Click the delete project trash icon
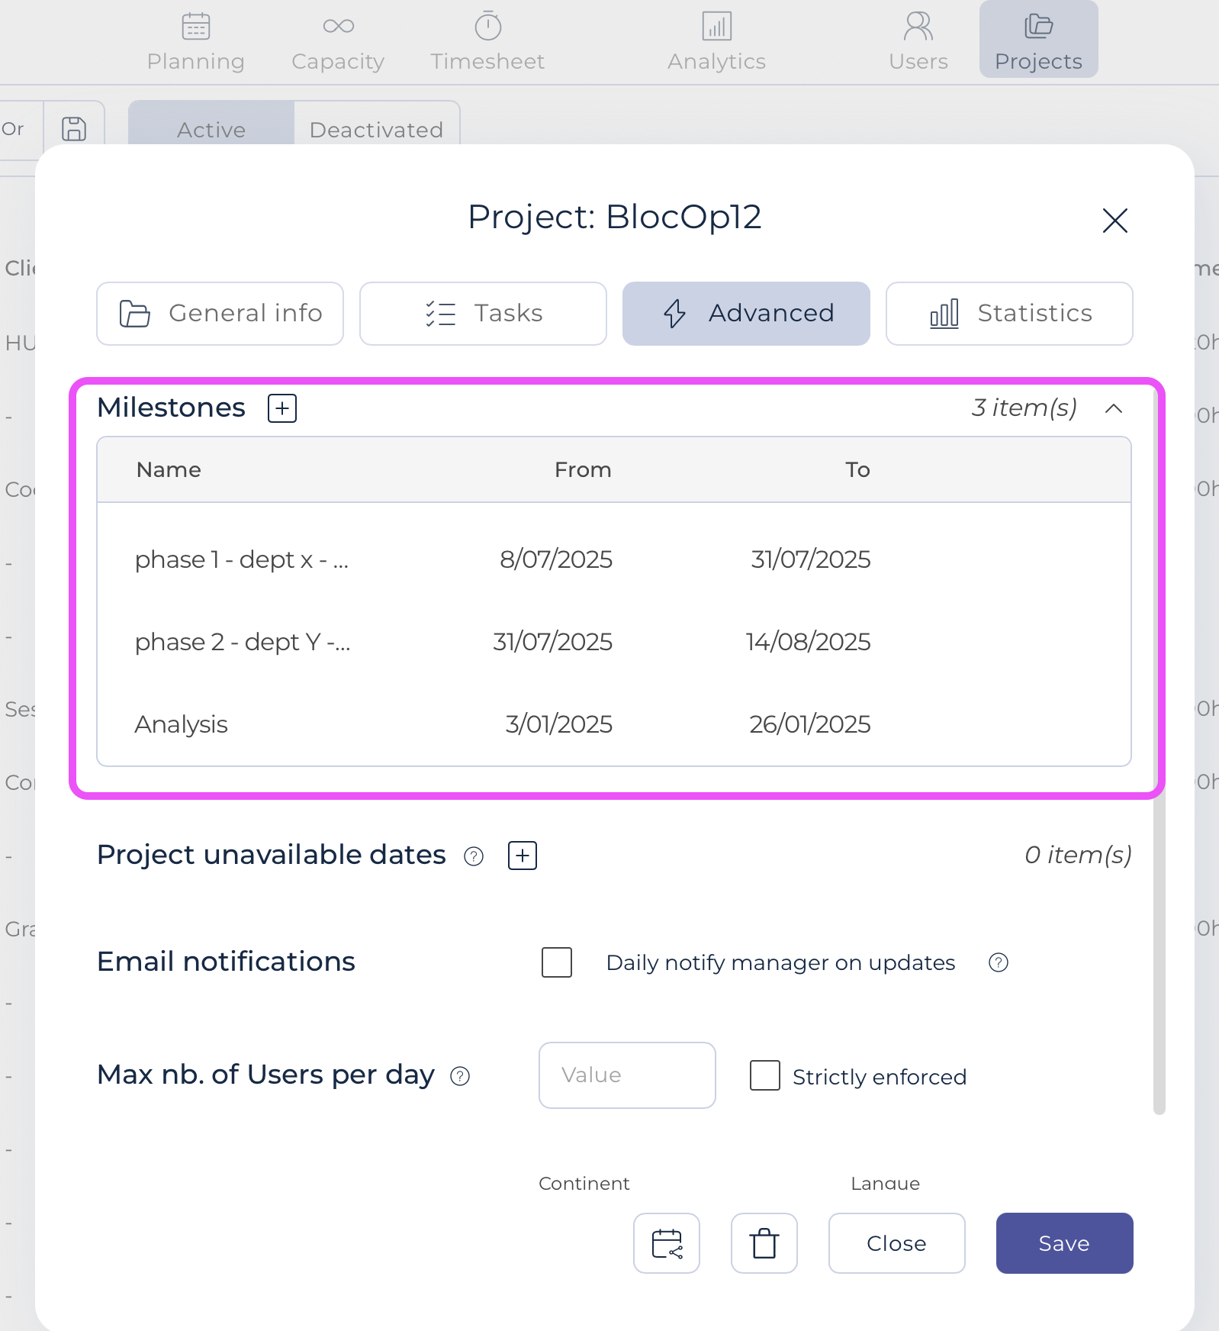1219x1331 pixels. pyautogui.click(x=764, y=1243)
